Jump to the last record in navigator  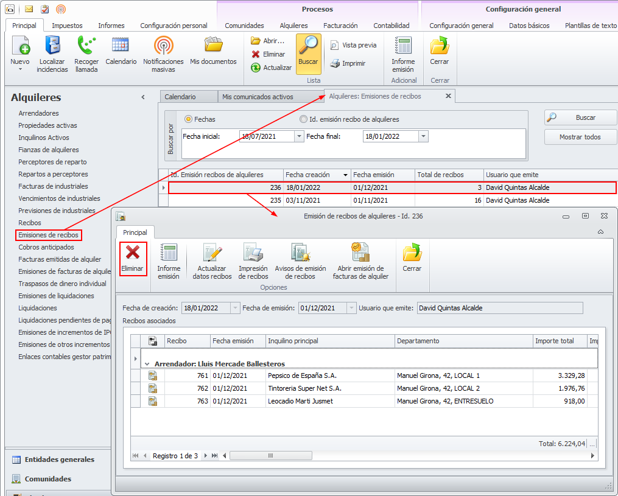[214, 456]
